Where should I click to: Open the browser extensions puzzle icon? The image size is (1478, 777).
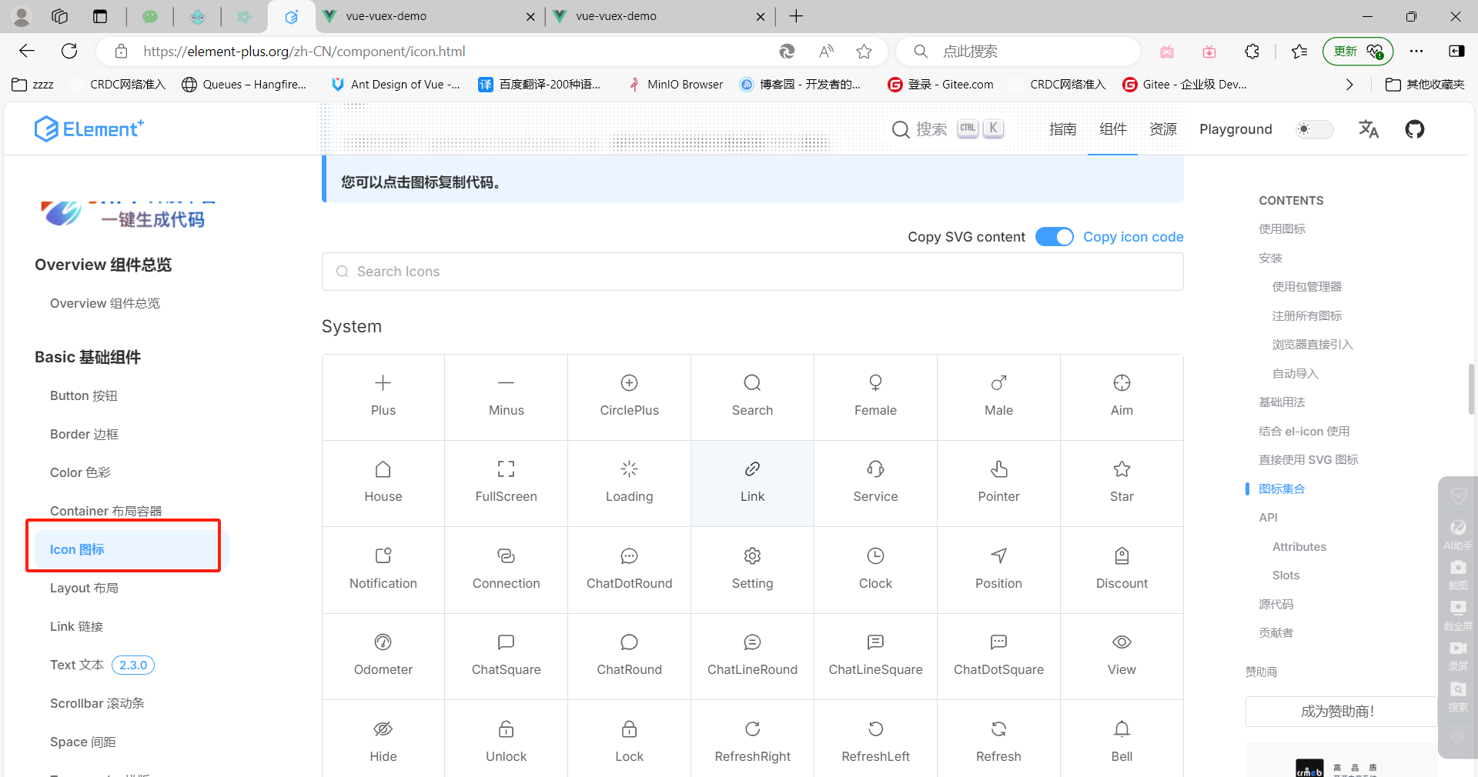(1252, 52)
